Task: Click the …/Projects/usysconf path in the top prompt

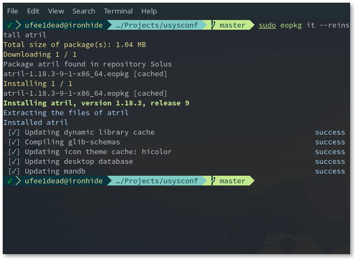Action: pos(157,25)
